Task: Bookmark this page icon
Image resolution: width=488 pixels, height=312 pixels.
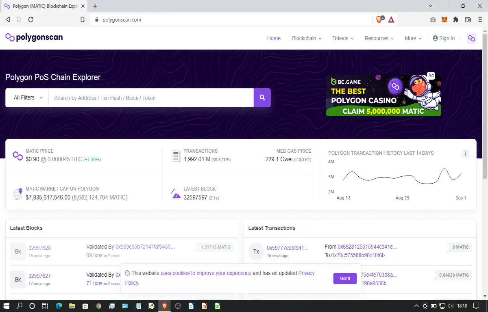Action: coord(83,19)
